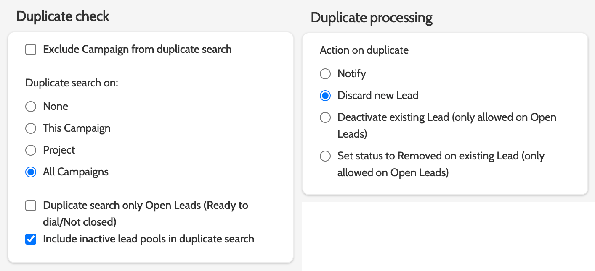Select the Notify action radio button
Image resolution: width=595 pixels, height=271 pixels.
click(325, 74)
